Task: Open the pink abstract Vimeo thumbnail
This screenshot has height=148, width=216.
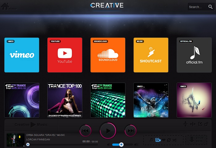Action: tap(194, 100)
